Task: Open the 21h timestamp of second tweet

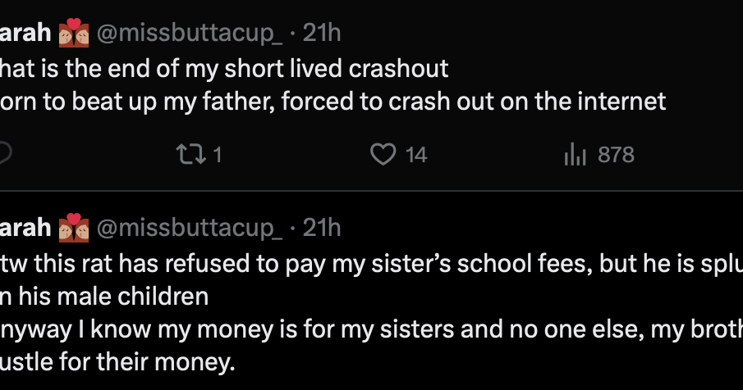Action: point(322,228)
